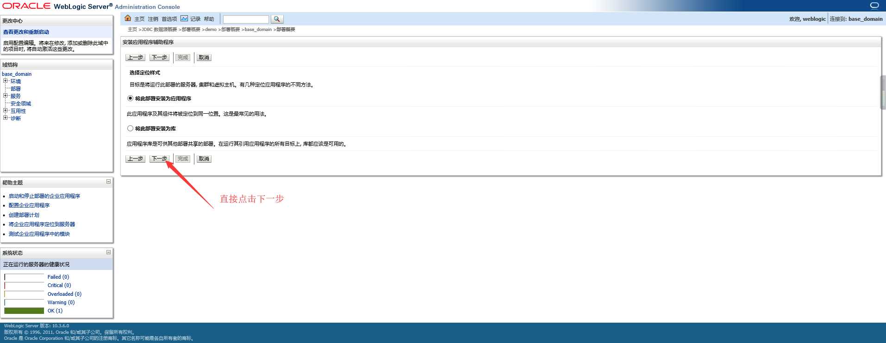Click the bottom 下一步 button
This screenshot has height=343, width=886.
pyautogui.click(x=159, y=159)
